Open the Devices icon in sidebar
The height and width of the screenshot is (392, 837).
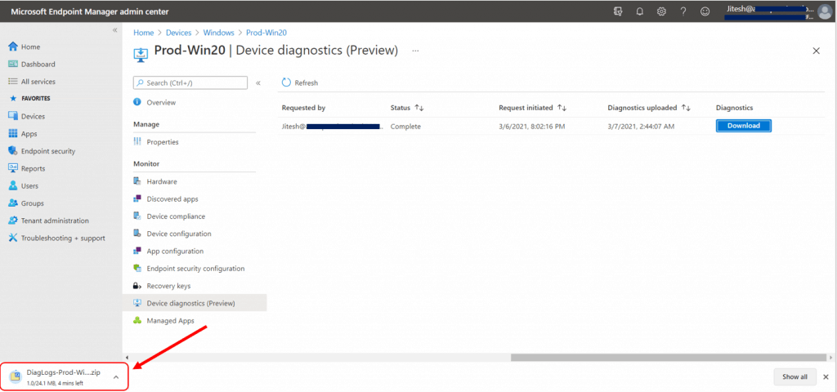pyautogui.click(x=13, y=116)
